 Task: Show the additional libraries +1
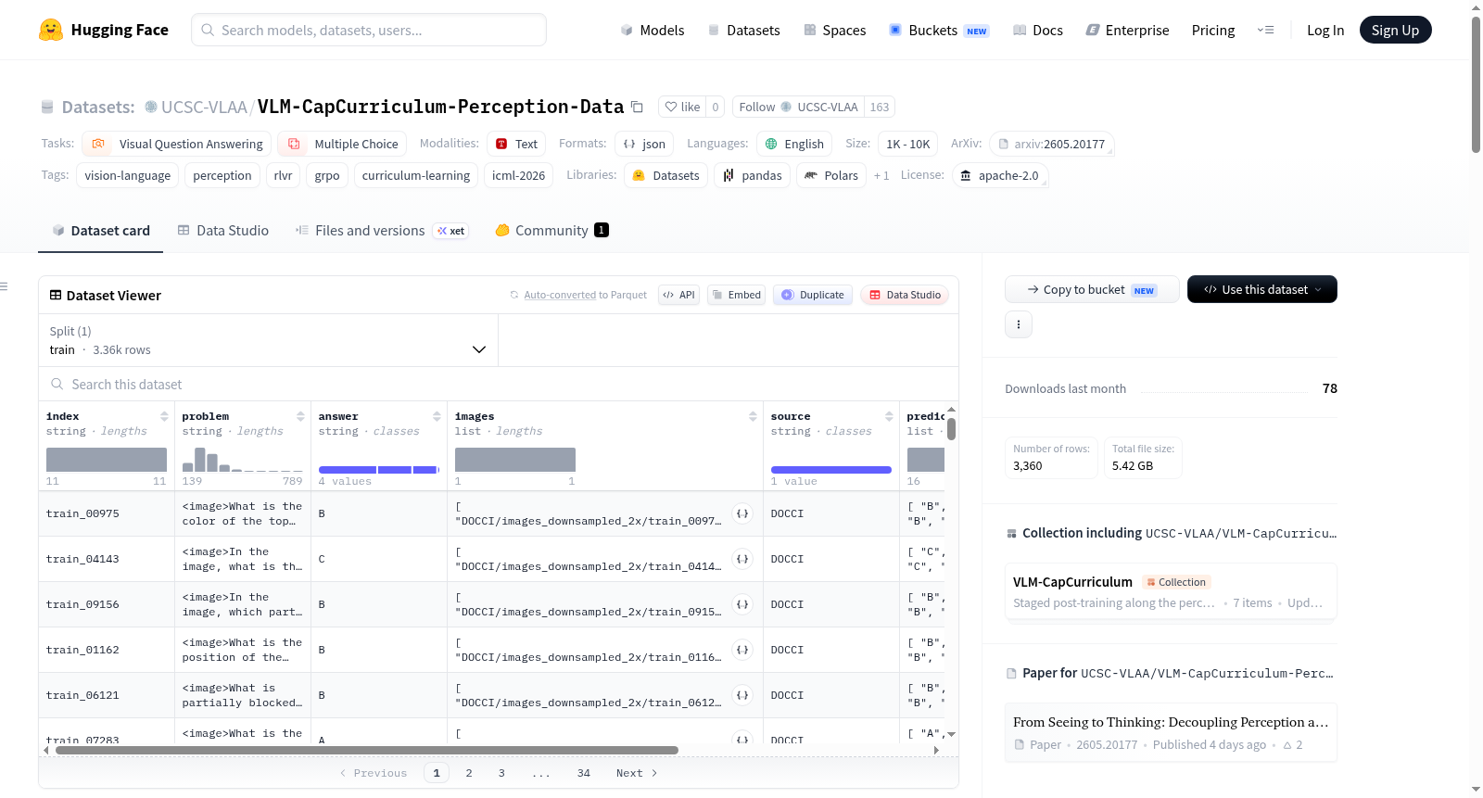pos(881,175)
